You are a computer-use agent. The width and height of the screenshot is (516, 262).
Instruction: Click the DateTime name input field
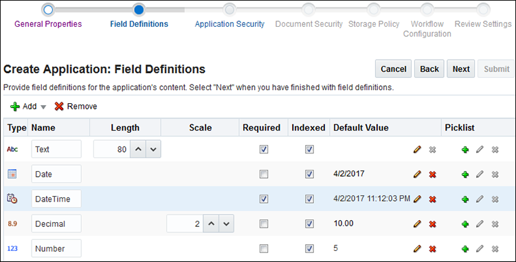point(56,199)
